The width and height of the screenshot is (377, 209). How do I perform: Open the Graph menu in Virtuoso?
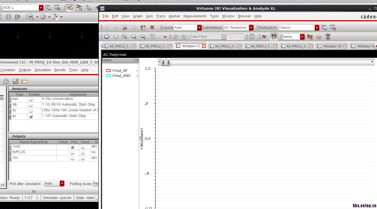pos(138,16)
